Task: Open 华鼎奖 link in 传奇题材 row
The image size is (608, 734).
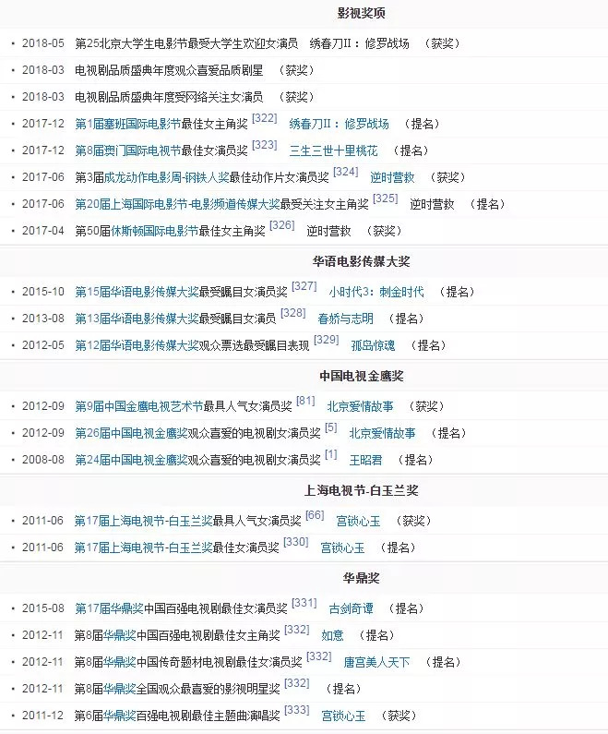Action: tap(120, 662)
